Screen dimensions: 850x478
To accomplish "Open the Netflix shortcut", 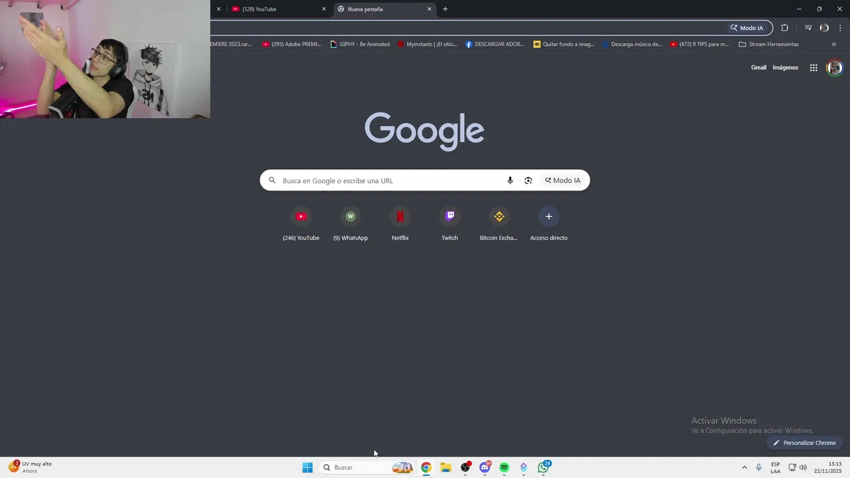I will coord(400,224).
